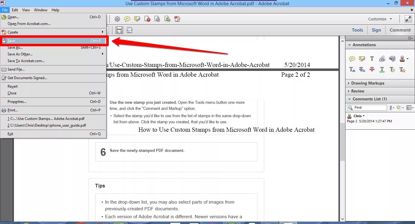
Task: Open the Chris comment dropdown arrow
Action: tap(364, 116)
